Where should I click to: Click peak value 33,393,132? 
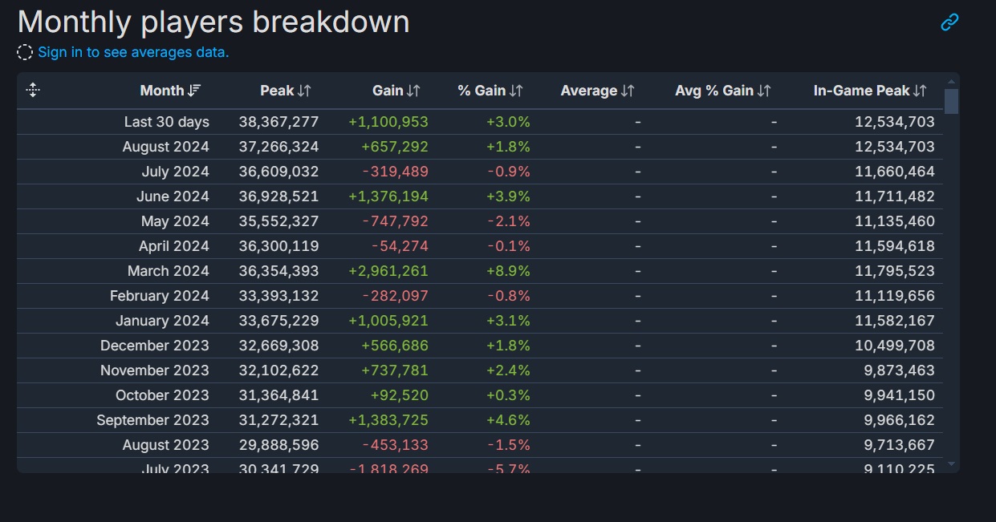[x=278, y=296]
